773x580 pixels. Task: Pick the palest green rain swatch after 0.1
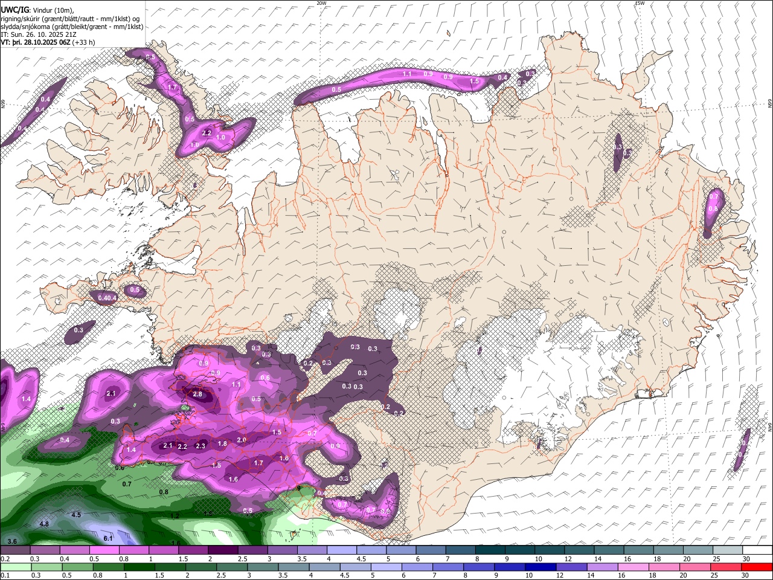pos(15,567)
